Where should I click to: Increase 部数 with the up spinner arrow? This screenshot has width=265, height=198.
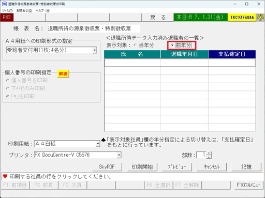[x=209, y=154]
